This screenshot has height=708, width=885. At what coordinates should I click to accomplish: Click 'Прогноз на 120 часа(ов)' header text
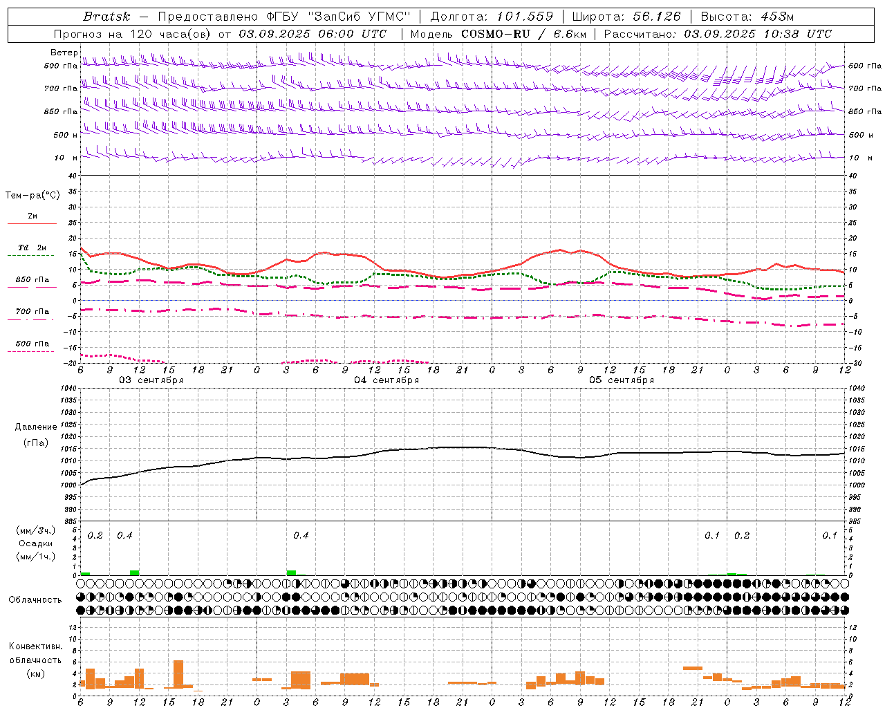(x=133, y=34)
